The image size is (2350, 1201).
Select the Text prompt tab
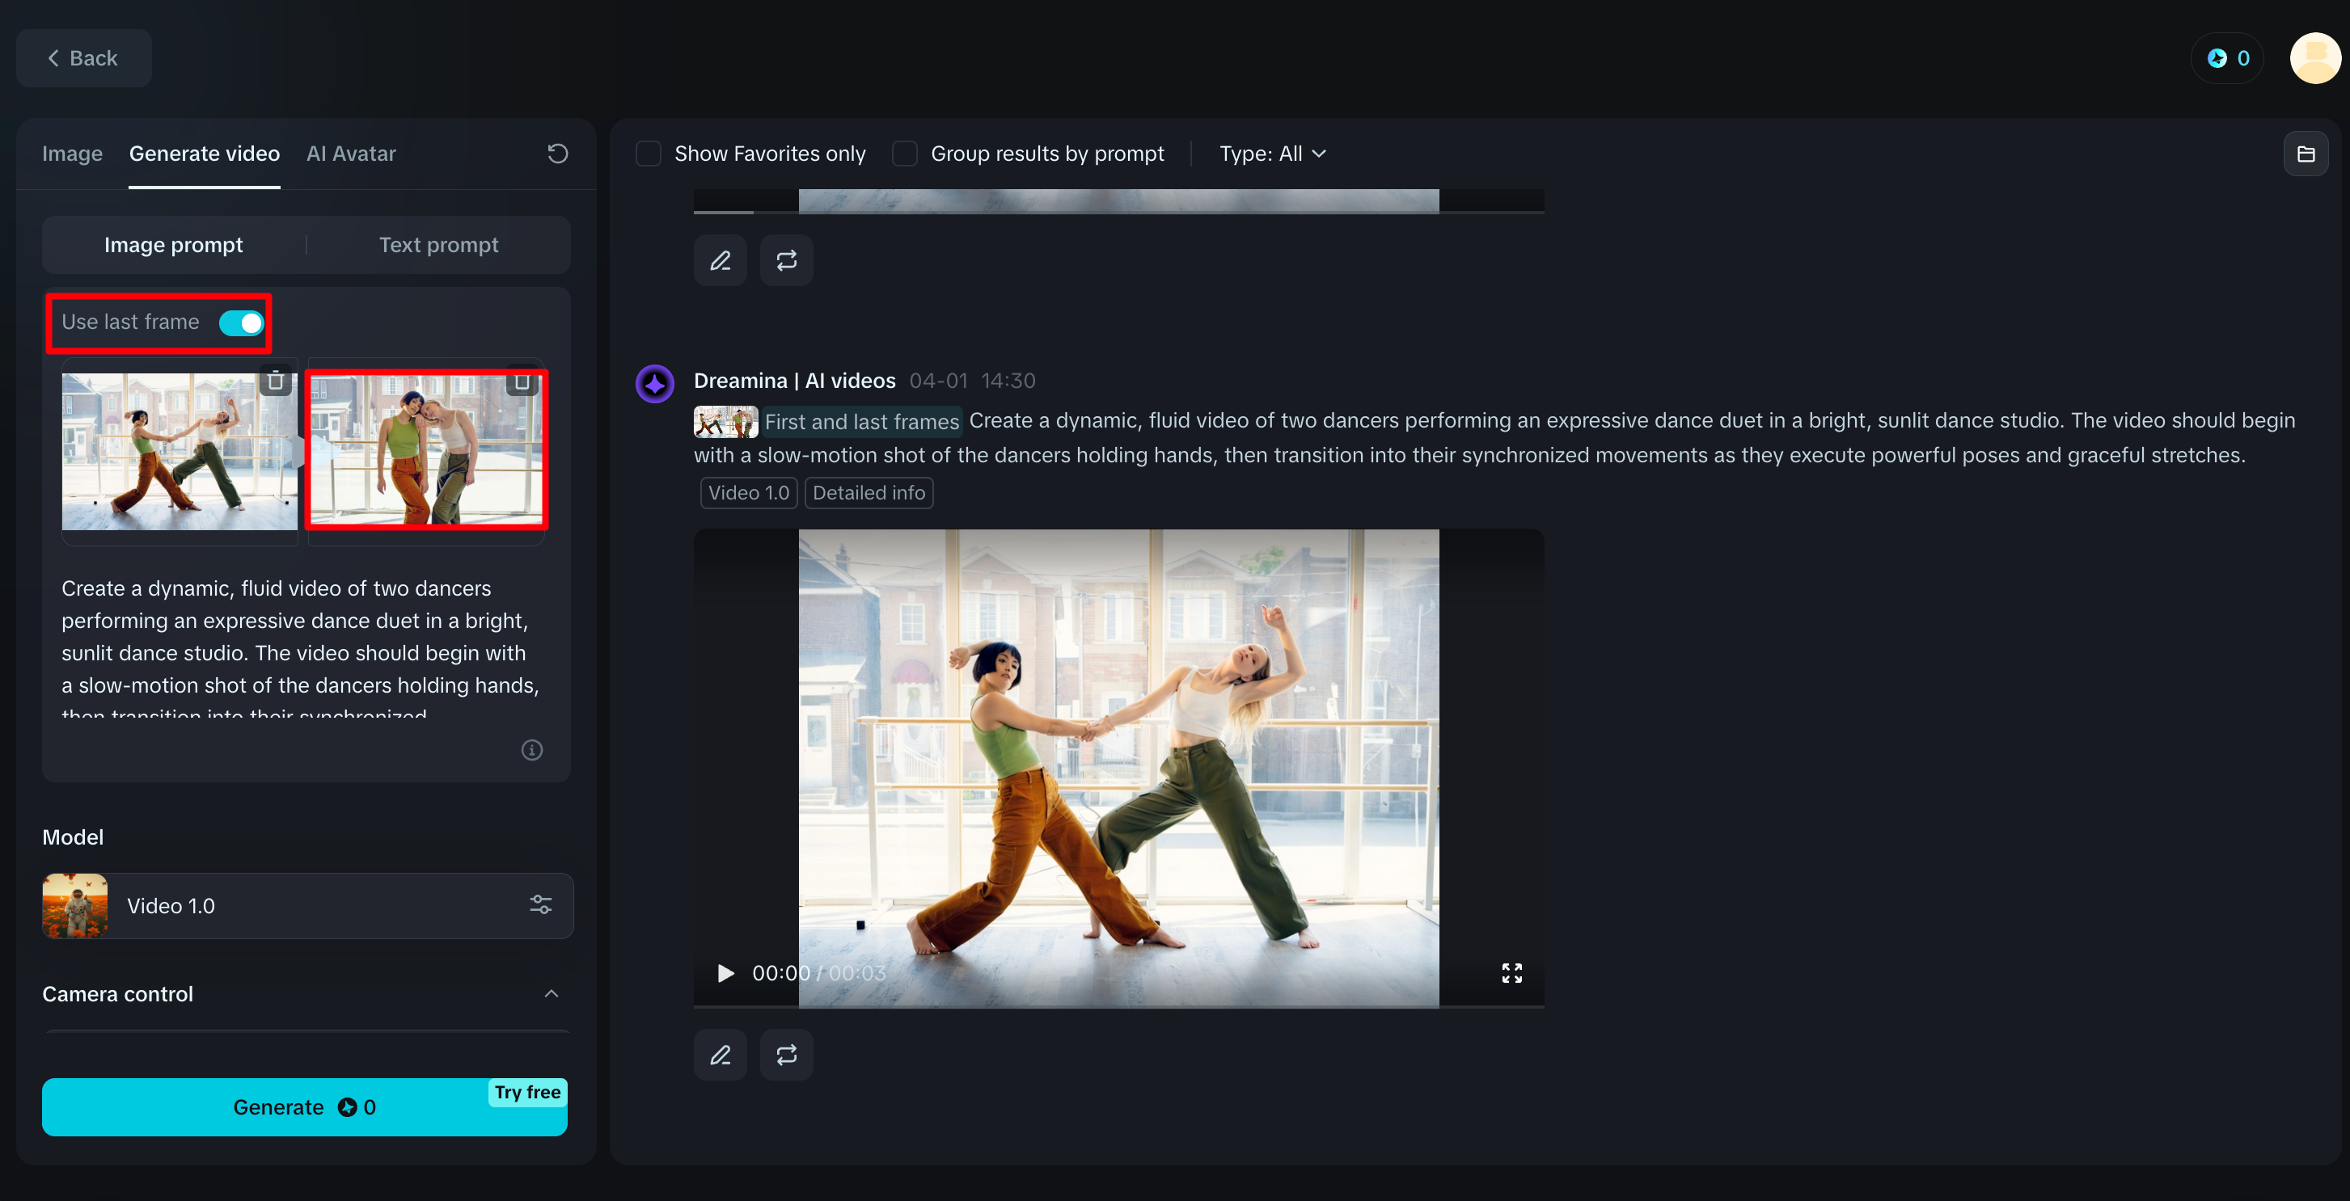click(x=437, y=244)
